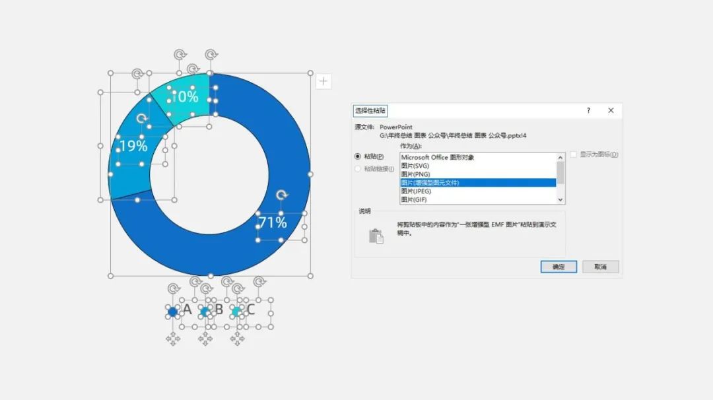Click legend color marker for C
The height and width of the screenshot is (400, 713).
click(x=236, y=312)
